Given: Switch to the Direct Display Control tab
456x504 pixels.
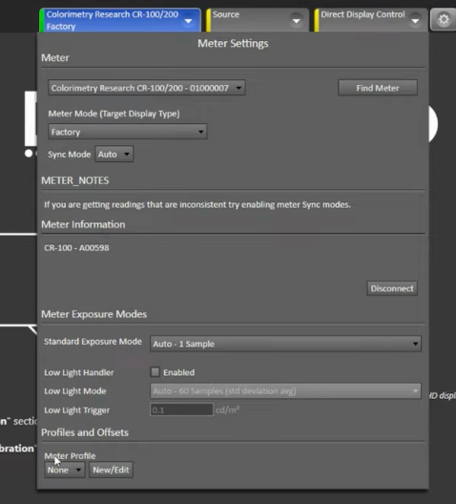Looking at the screenshot, I should tap(371, 20).
